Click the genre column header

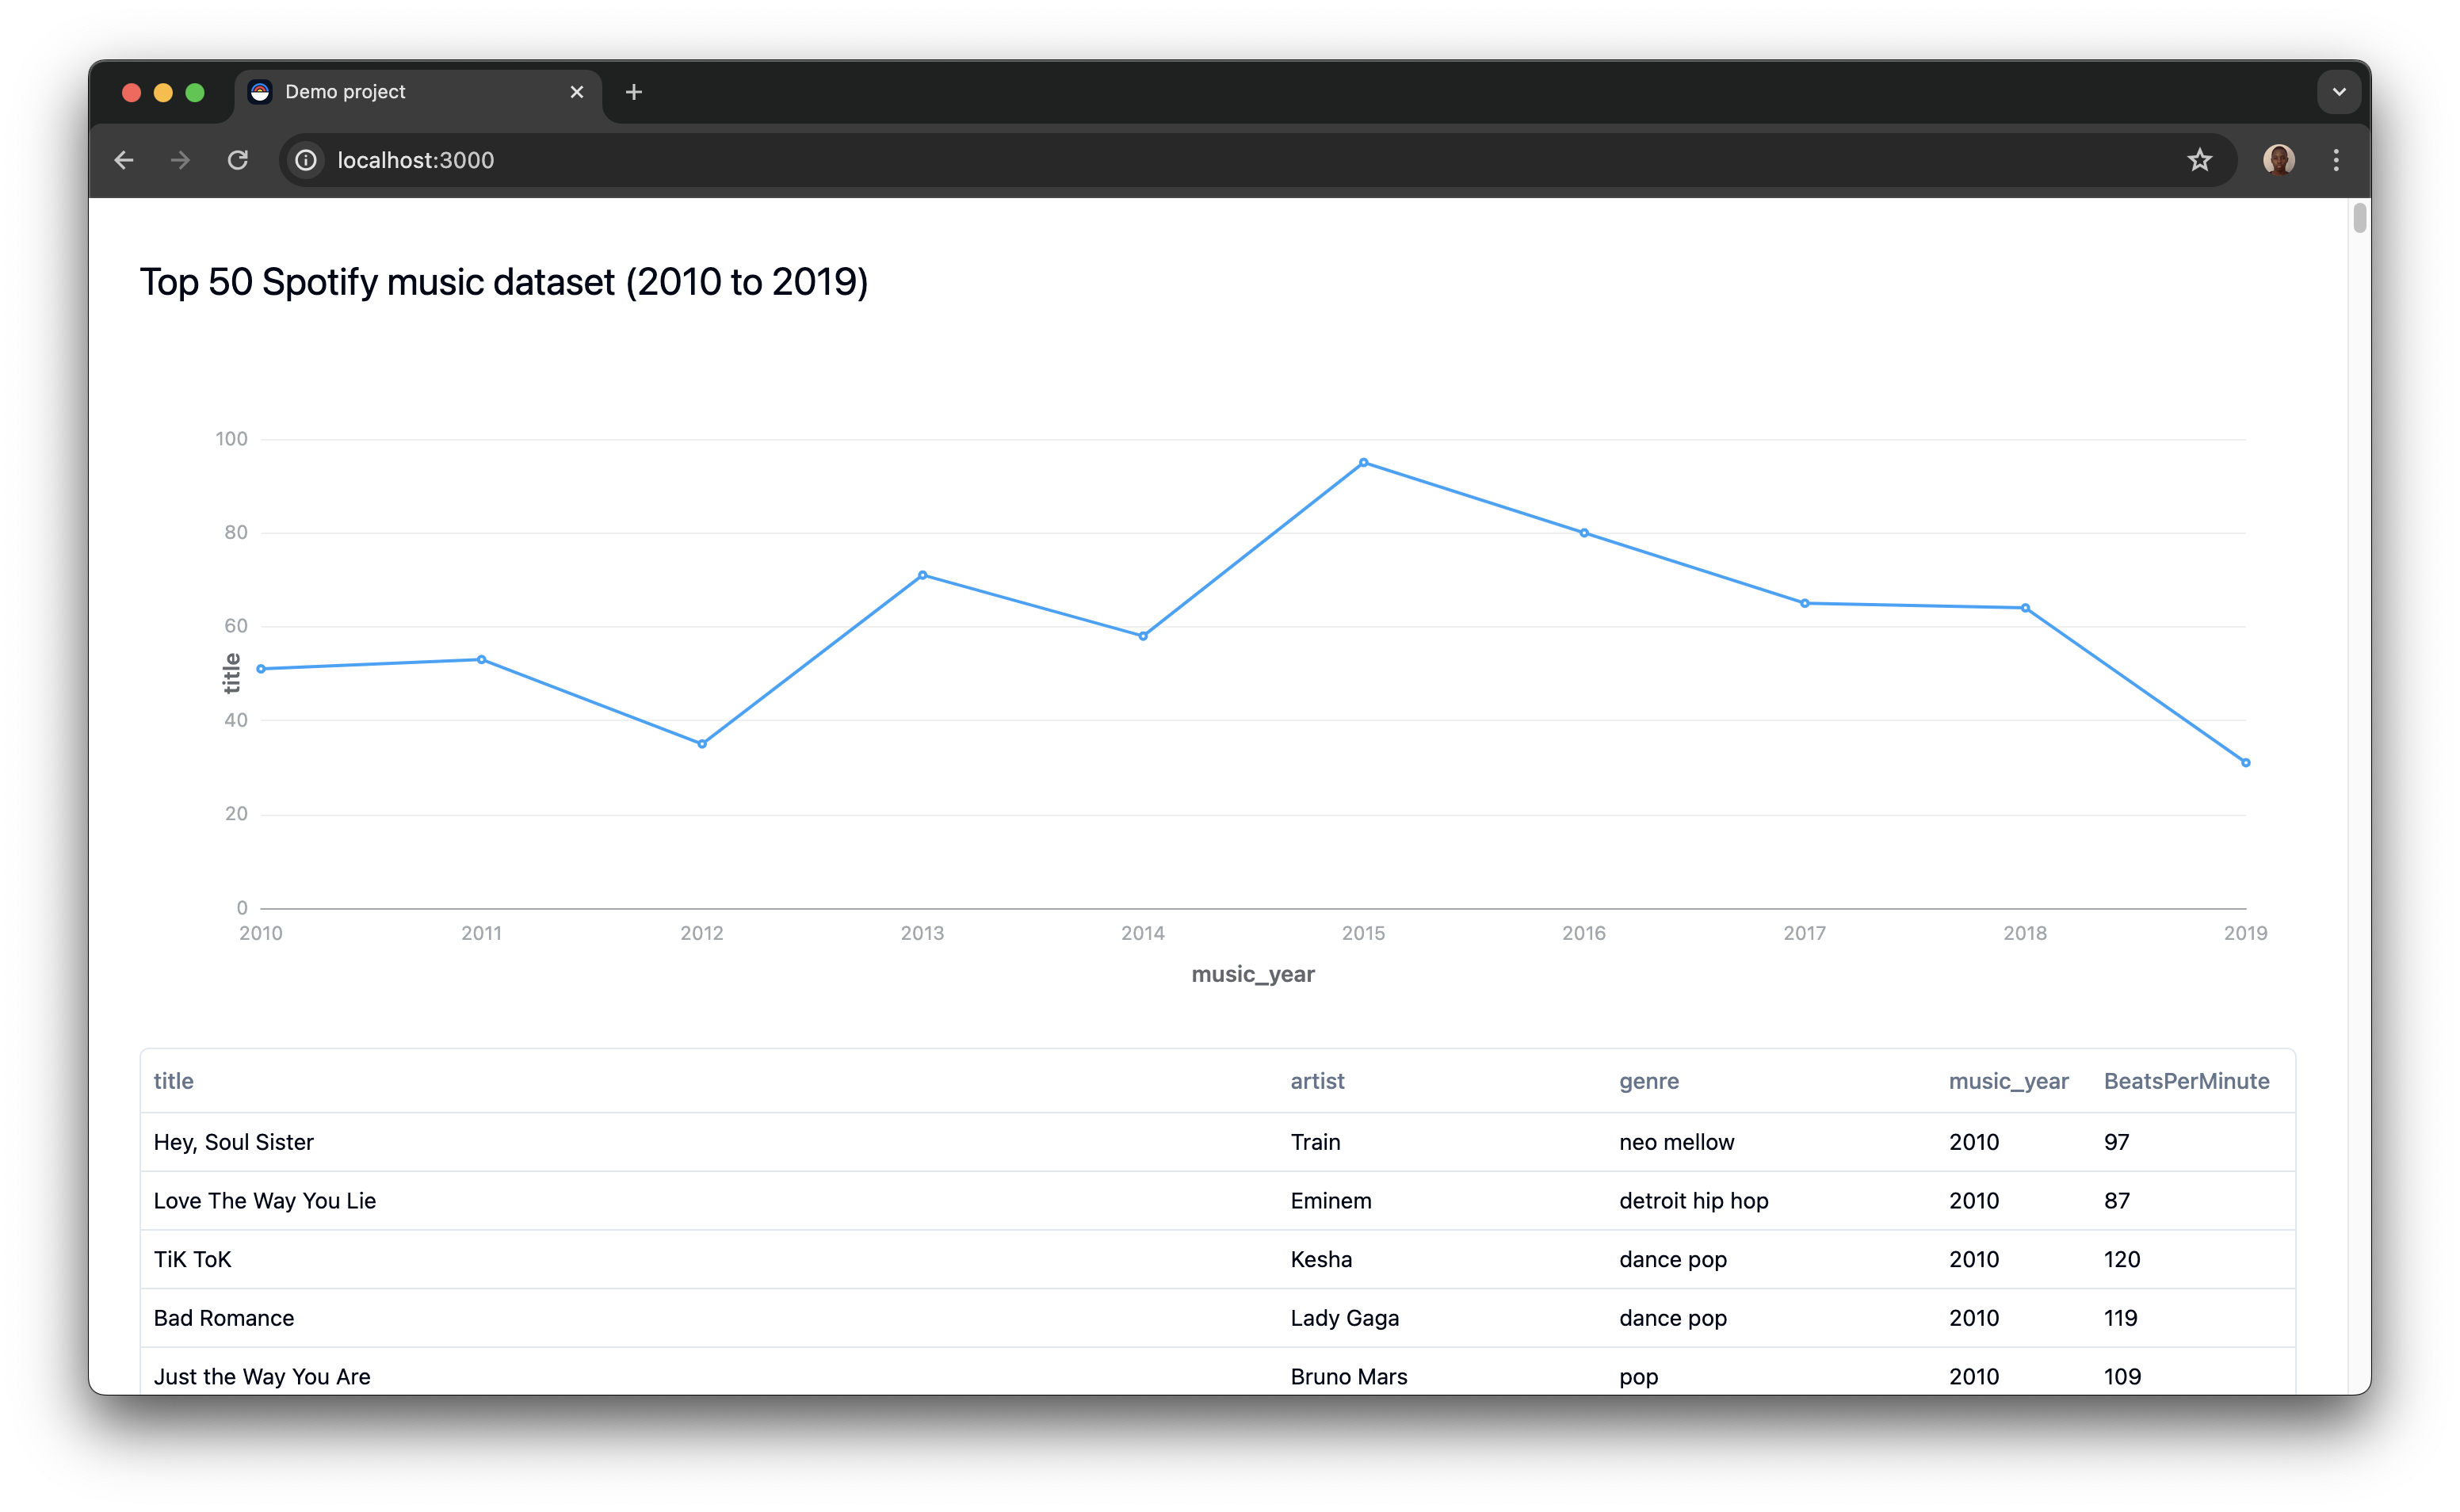point(1648,1081)
